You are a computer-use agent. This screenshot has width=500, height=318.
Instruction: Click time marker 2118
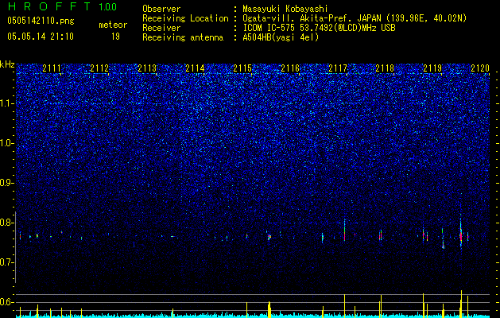(385, 68)
